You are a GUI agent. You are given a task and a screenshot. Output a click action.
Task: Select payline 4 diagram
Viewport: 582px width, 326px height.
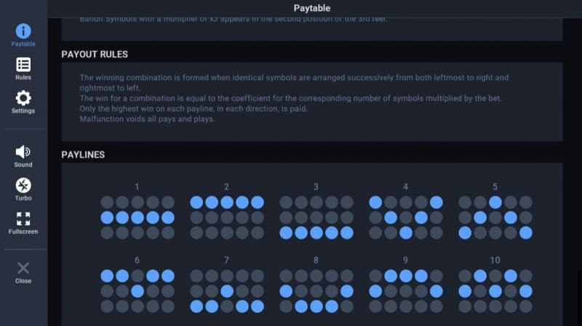coord(405,217)
